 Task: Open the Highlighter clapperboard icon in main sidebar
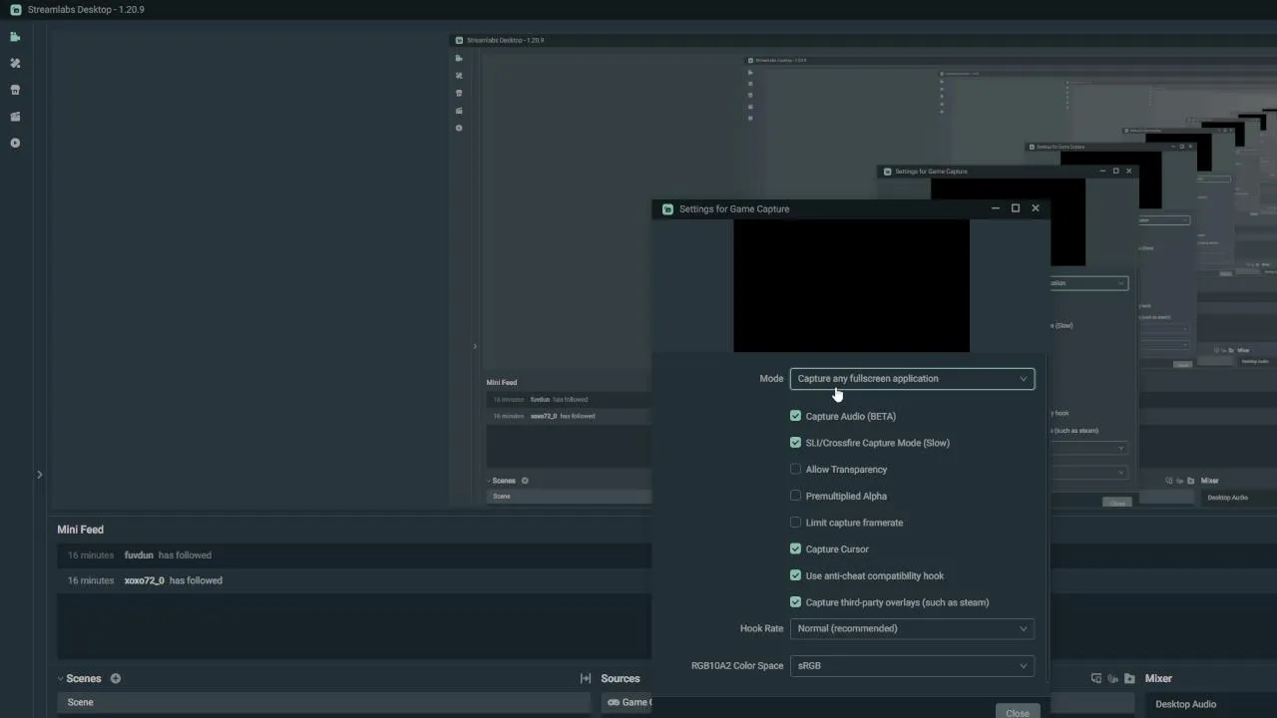tap(15, 117)
